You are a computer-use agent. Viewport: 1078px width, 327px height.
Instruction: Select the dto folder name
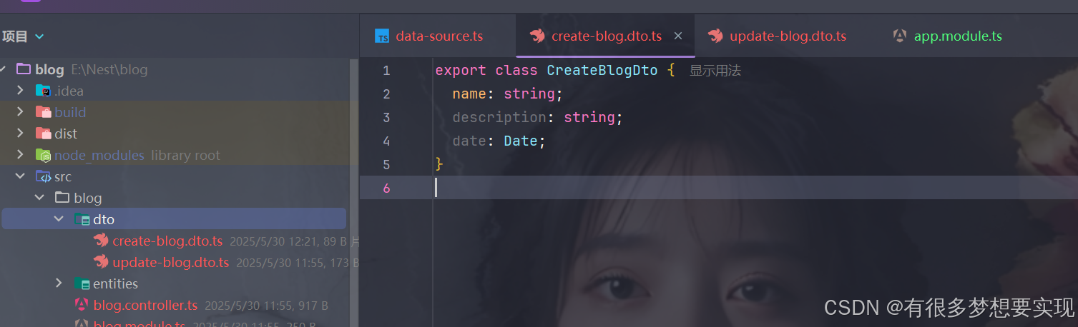[104, 219]
